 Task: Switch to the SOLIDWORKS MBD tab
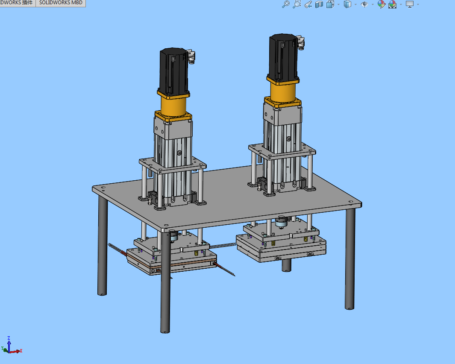[61, 3]
